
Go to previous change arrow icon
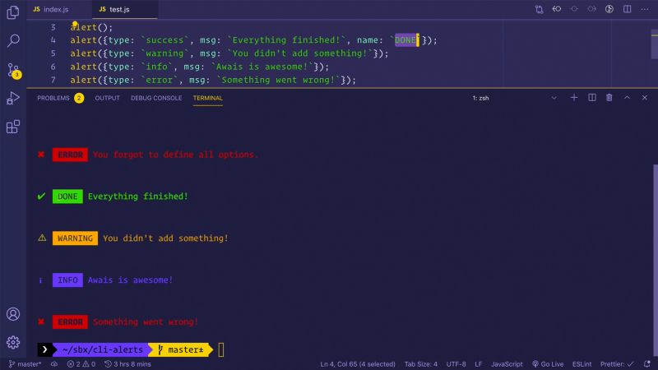[x=557, y=9]
